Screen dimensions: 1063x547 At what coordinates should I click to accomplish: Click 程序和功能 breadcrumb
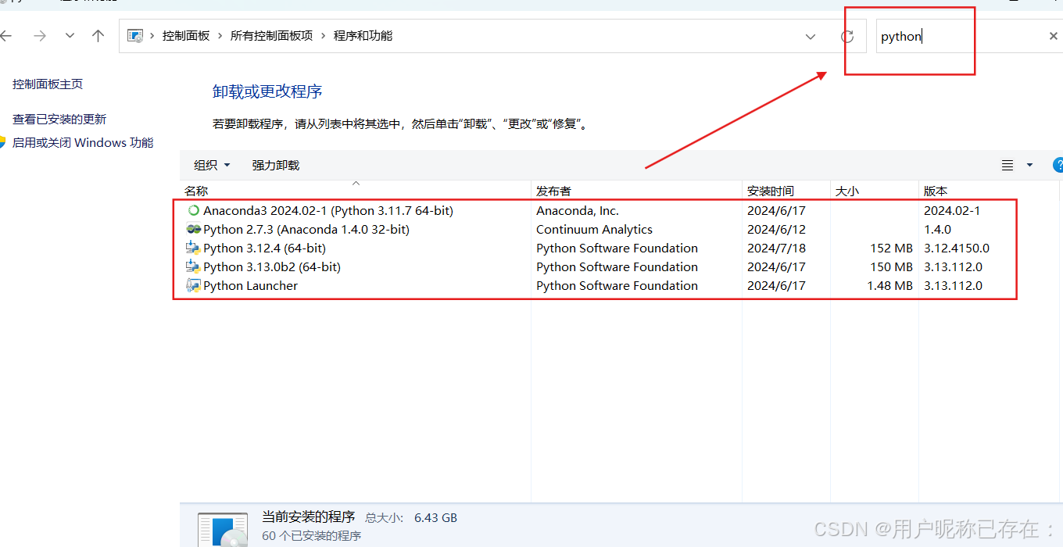click(x=363, y=36)
